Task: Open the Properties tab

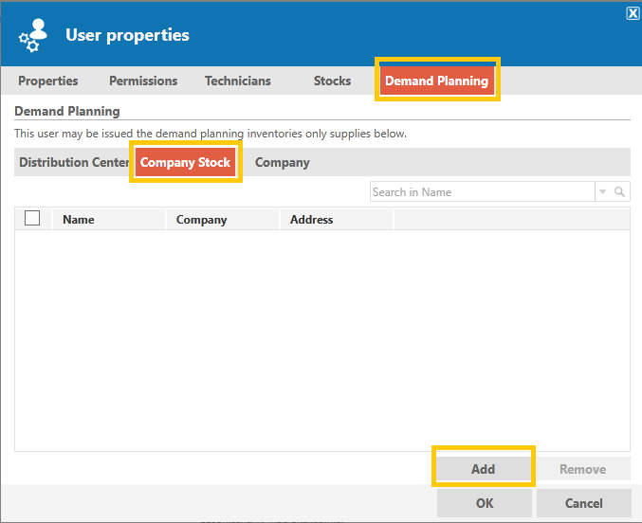Action: (x=48, y=81)
